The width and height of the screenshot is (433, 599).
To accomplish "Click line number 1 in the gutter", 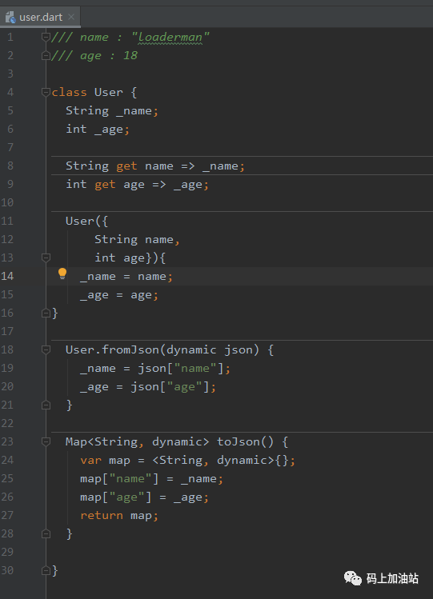I will [10, 37].
